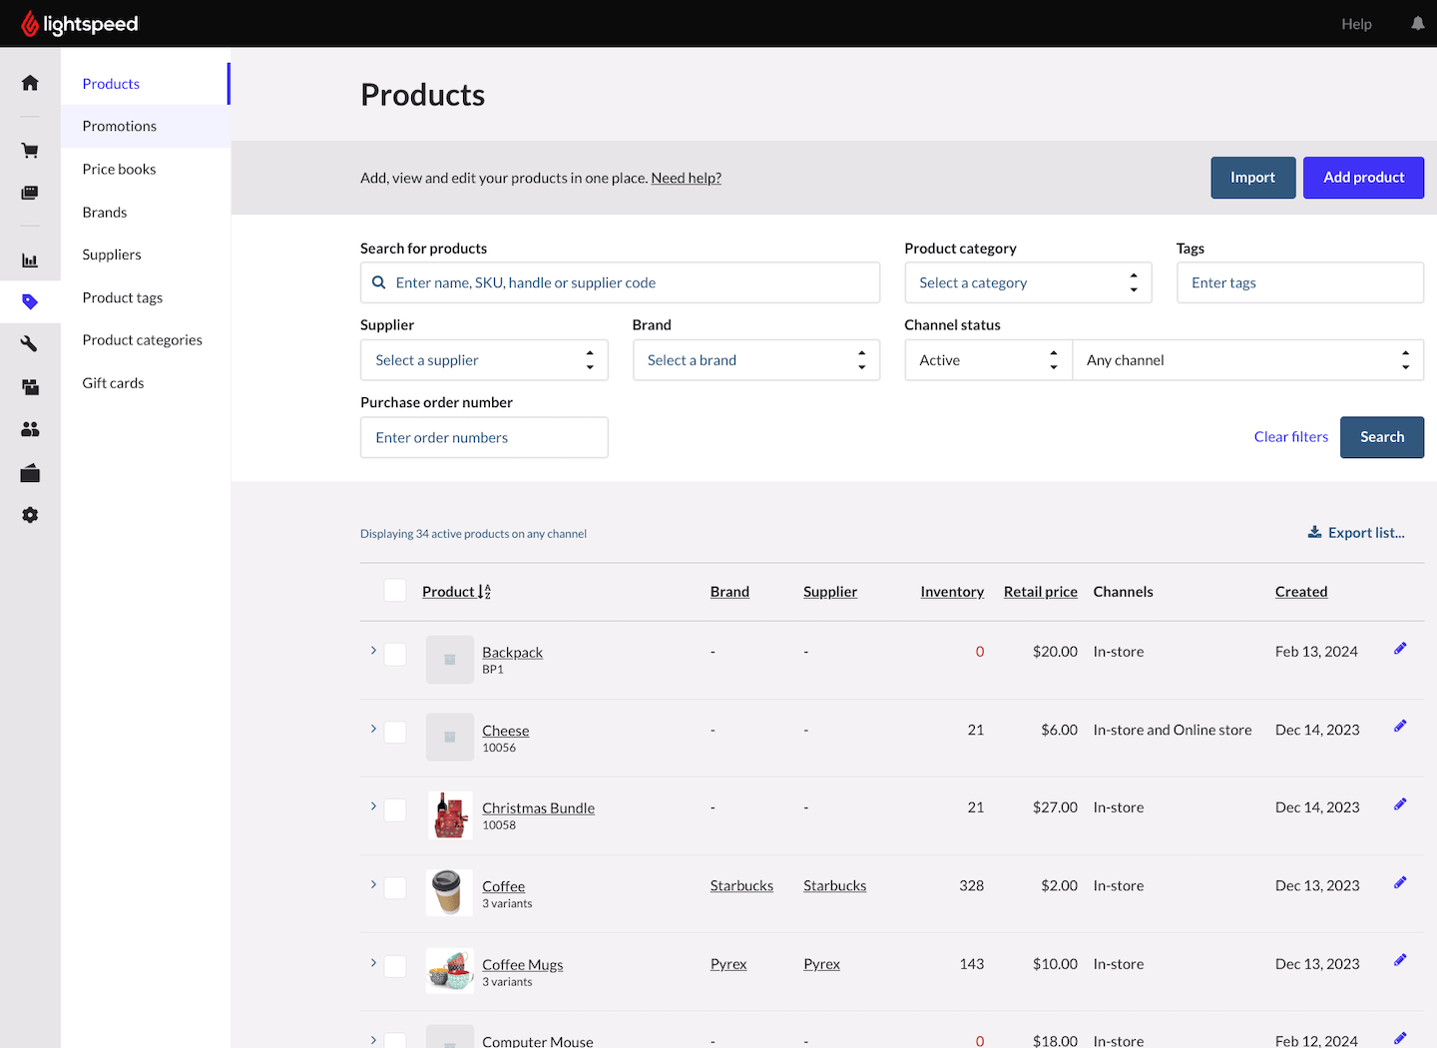Edit the Coffee product via pencil icon
This screenshot has height=1048, width=1437.
(1400, 882)
